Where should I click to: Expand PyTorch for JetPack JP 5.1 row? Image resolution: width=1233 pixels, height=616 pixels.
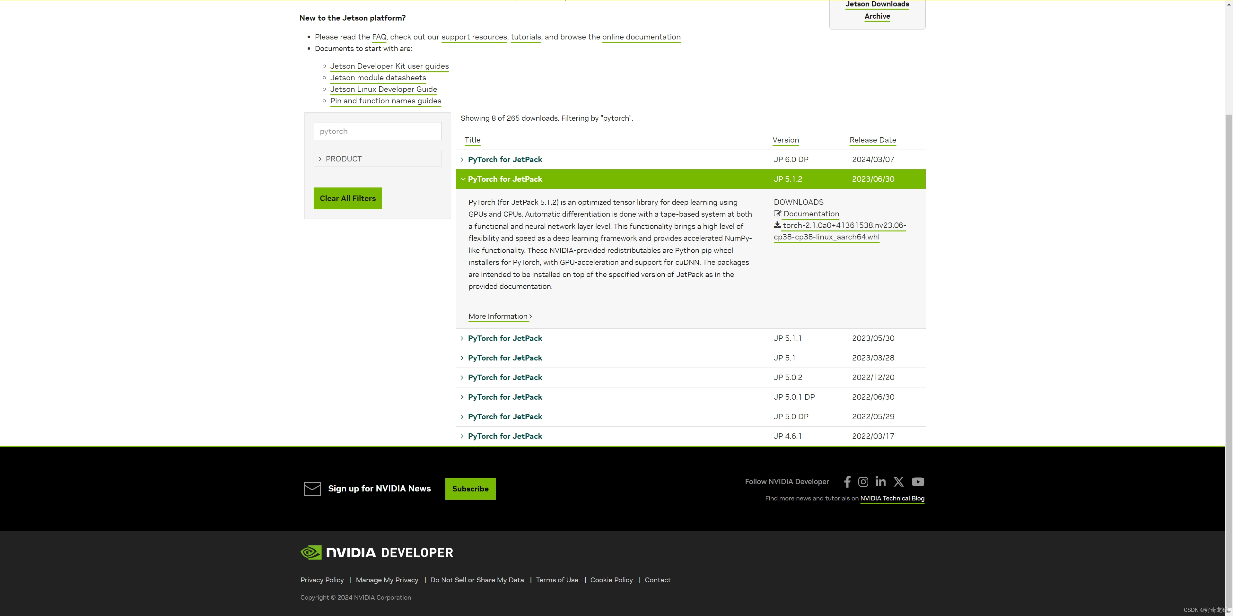[x=691, y=358]
